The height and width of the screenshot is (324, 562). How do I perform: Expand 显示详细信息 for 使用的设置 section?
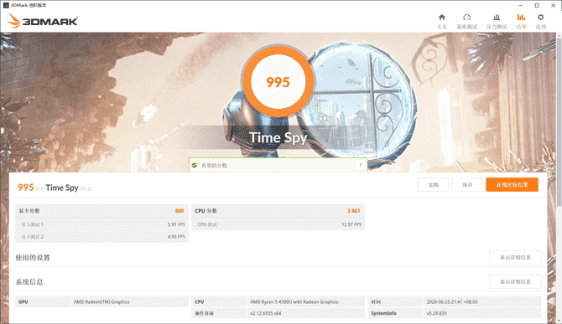[515, 258]
